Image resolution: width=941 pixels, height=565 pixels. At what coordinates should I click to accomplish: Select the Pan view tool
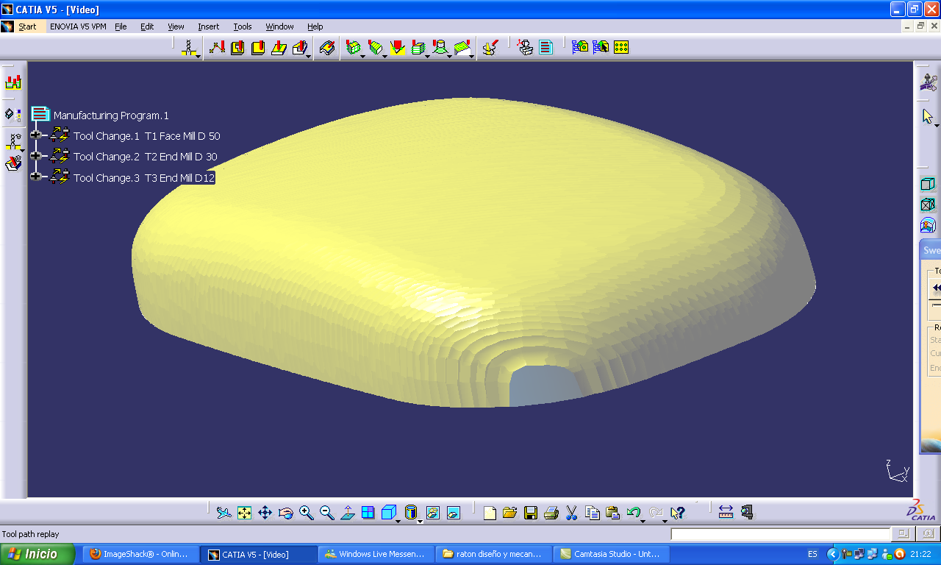pyautogui.click(x=265, y=513)
